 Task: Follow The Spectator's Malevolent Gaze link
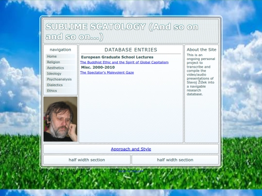[107, 73]
